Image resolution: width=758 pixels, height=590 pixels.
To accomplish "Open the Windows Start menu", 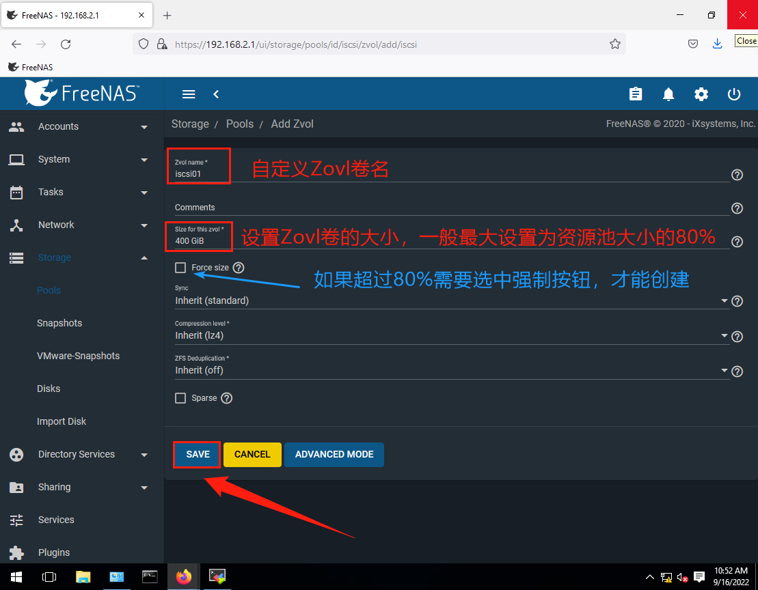I will [x=16, y=577].
